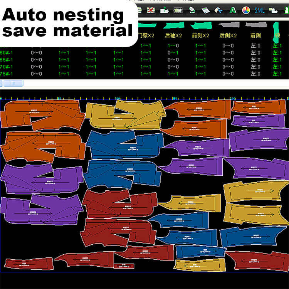Screen dimensions: 289x289
Task: Select the scissors cutting tool icon
Action: pyautogui.click(x=218, y=10)
